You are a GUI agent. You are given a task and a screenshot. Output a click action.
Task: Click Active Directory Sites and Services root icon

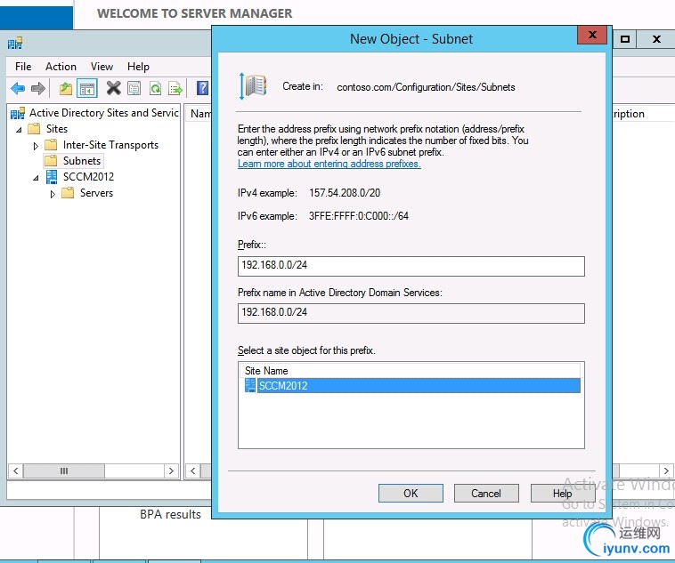coord(18,113)
